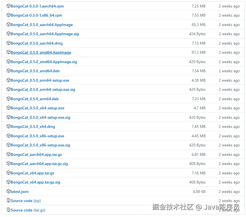Click package icon beside BongoCat_0.5.0_arm64-setup.exe.sig
This screenshot has height=217, width=246.
point(9,89)
